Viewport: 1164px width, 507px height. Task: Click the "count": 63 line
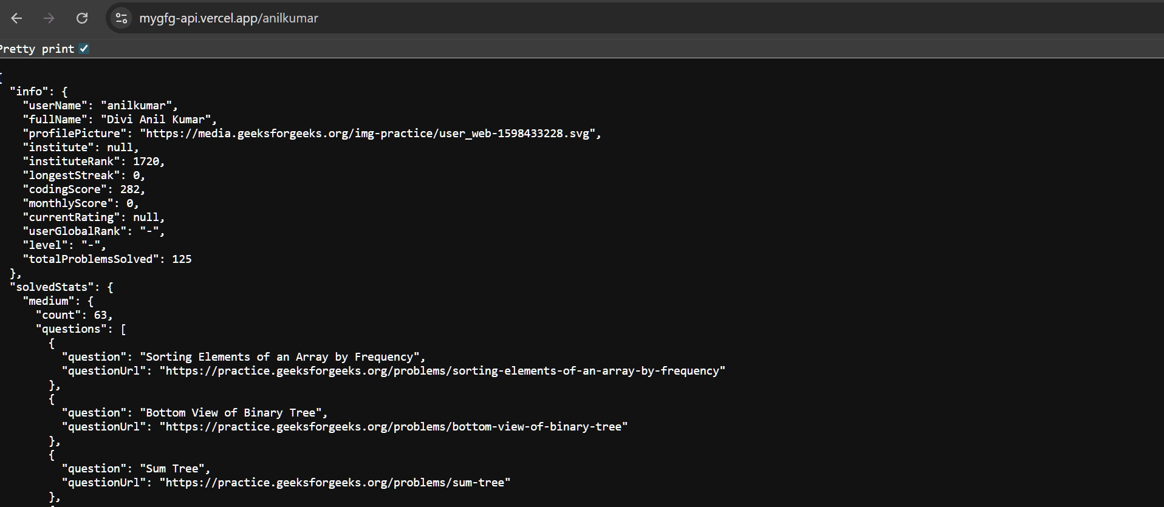(74, 315)
